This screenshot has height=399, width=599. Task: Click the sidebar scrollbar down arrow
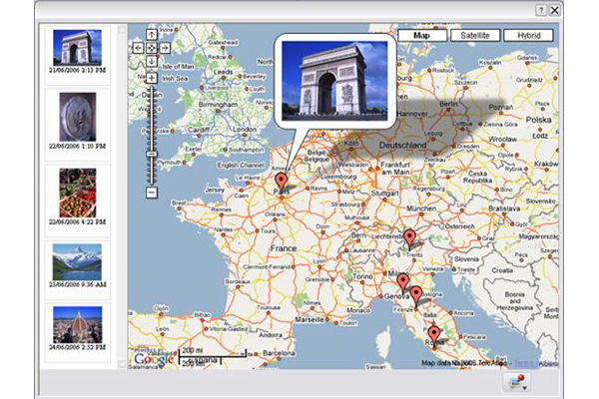click(x=122, y=364)
